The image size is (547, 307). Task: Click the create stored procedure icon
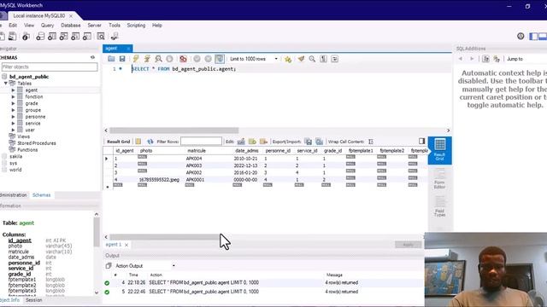coord(75,36)
